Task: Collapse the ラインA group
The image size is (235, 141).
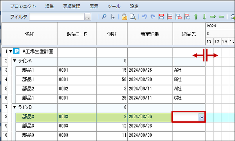Action: coord(14,61)
